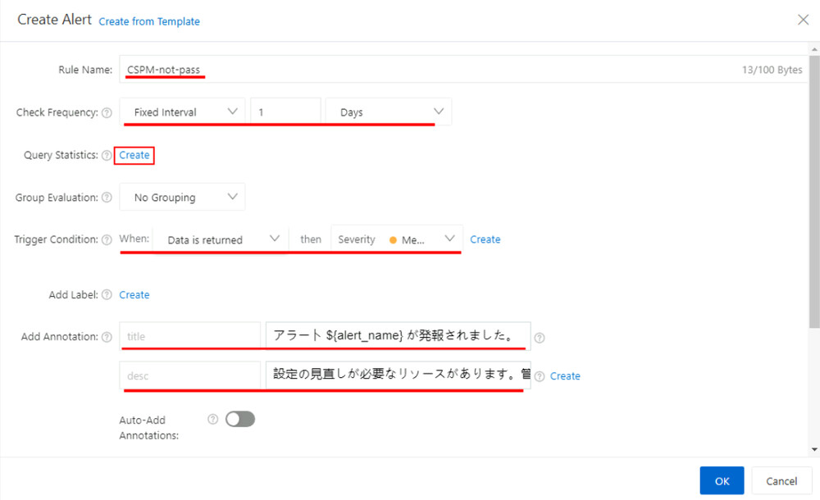Create a new label
The width and height of the screenshot is (820, 500).
point(134,294)
